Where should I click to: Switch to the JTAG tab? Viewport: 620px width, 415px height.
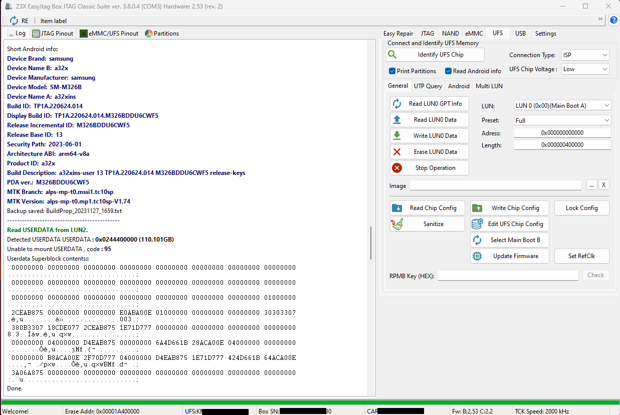[x=427, y=34]
